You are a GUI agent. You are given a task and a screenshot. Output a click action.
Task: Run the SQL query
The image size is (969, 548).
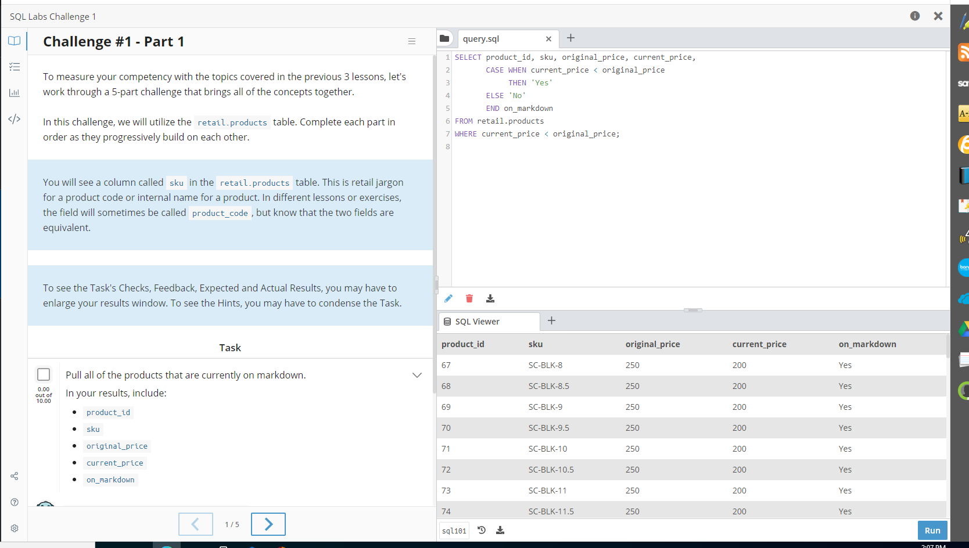pos(932,530)
